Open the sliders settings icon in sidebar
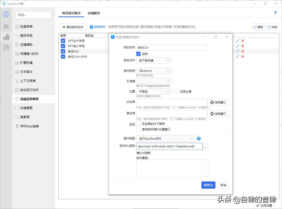The width and height of the screenshot is (282, 209). click(6, 26)
